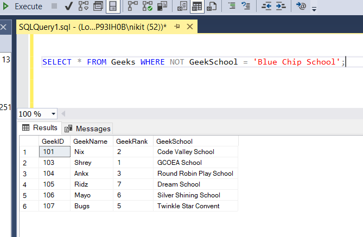363x237 pixels.
Task: Select the 'Twinkle Star Convent' cell
Action: pos(196,206)
